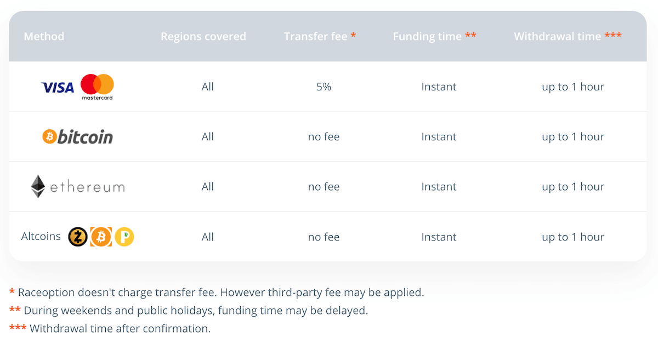Click the yellow P altcoin icon

point(124,237)
